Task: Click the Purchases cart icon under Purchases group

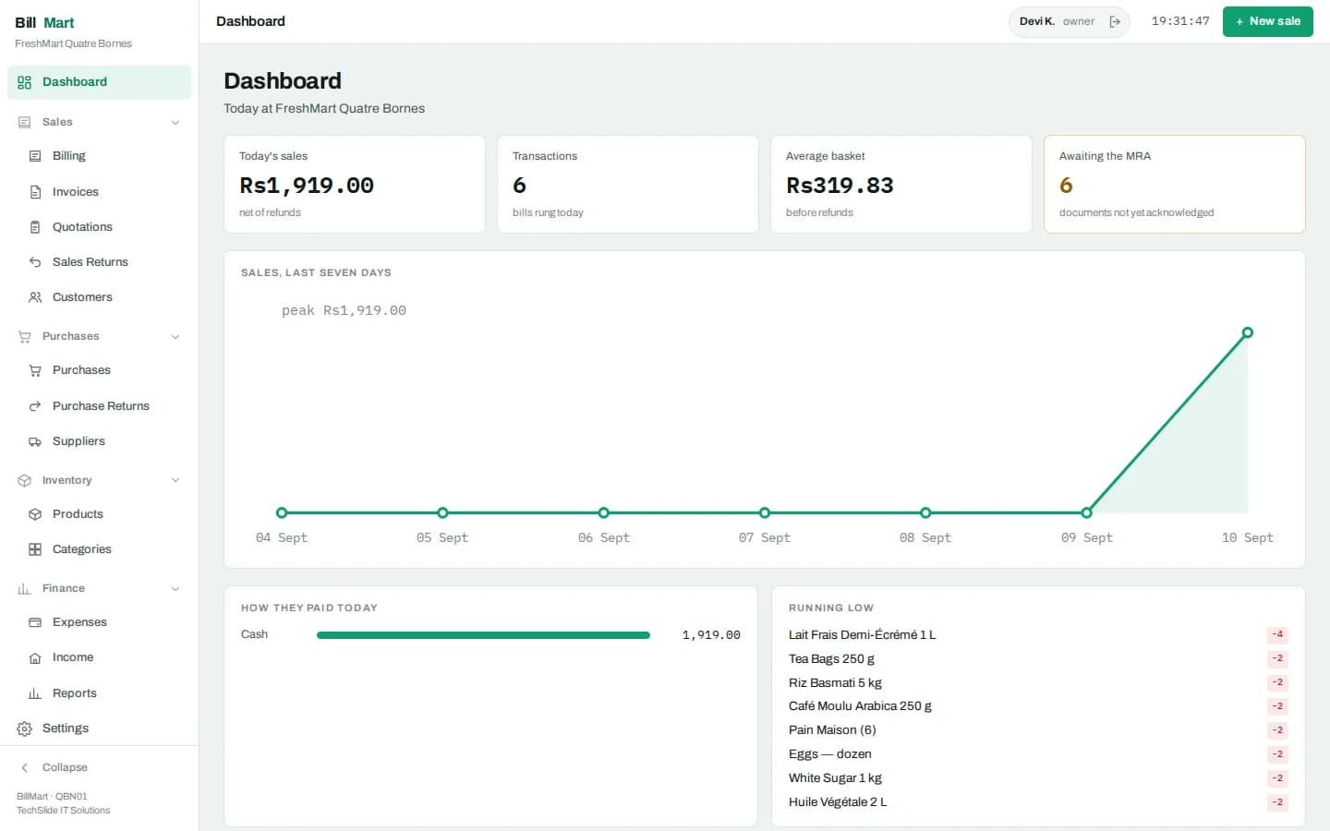Action: 35,370
